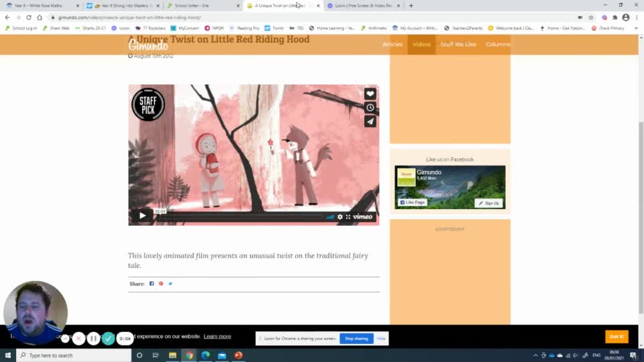Open the Articles nav item
Screen dimensions: 644x362
pos(392,44)
